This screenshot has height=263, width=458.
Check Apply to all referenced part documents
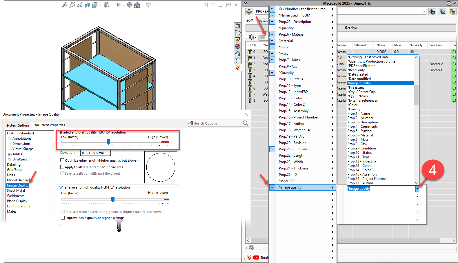pos(62,167)
